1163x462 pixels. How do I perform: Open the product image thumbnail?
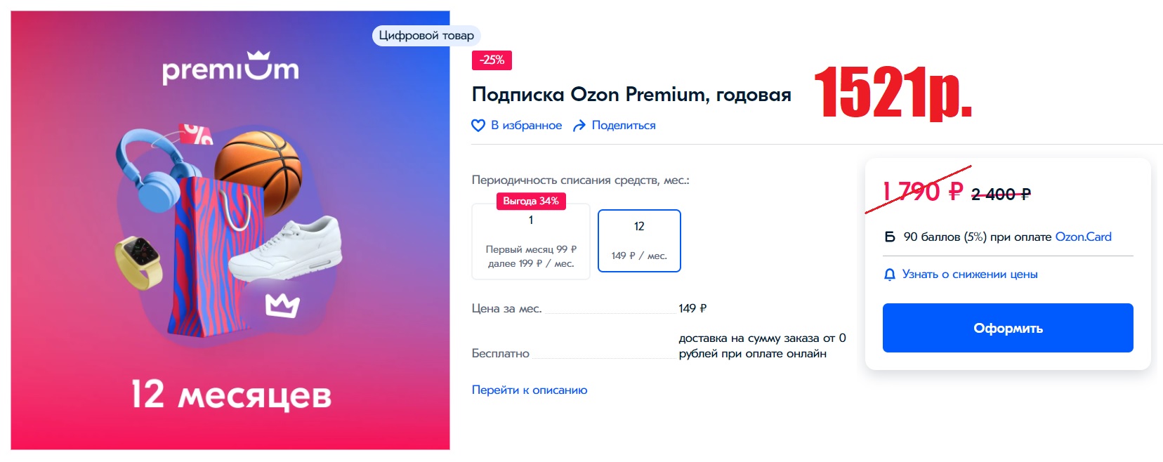pos(230,230)
